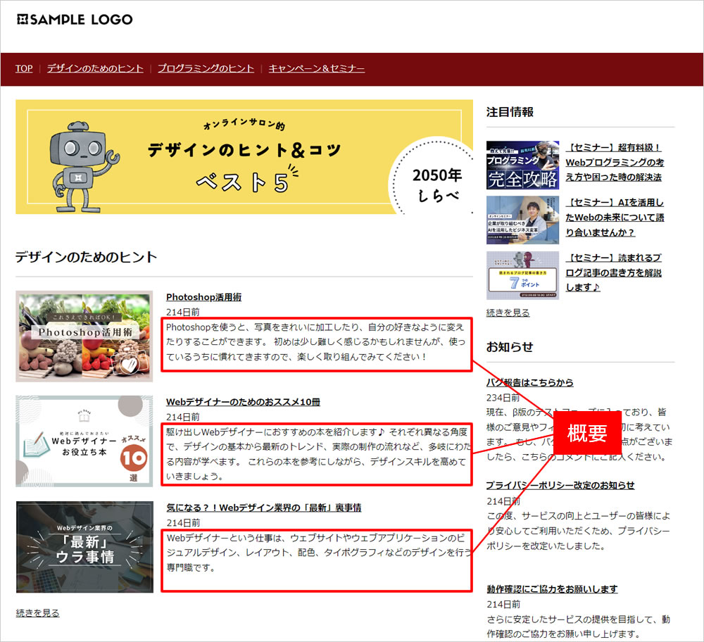Image resolution: width=704 pixels, height=642 pixels.
Task: Click 続きを見る below the design articles
Action: click(37, 613)
